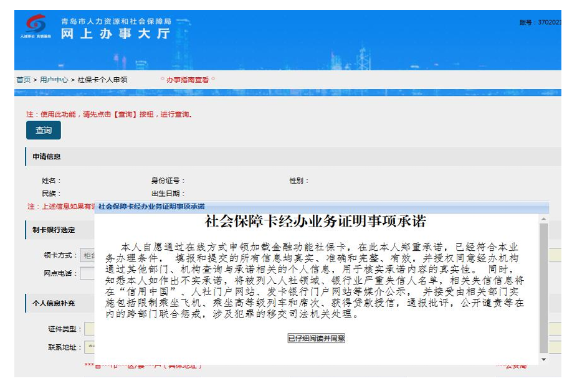Click the 网上办事大厅 site title
This screenshot has height=381, width=572.
[115, 34]
